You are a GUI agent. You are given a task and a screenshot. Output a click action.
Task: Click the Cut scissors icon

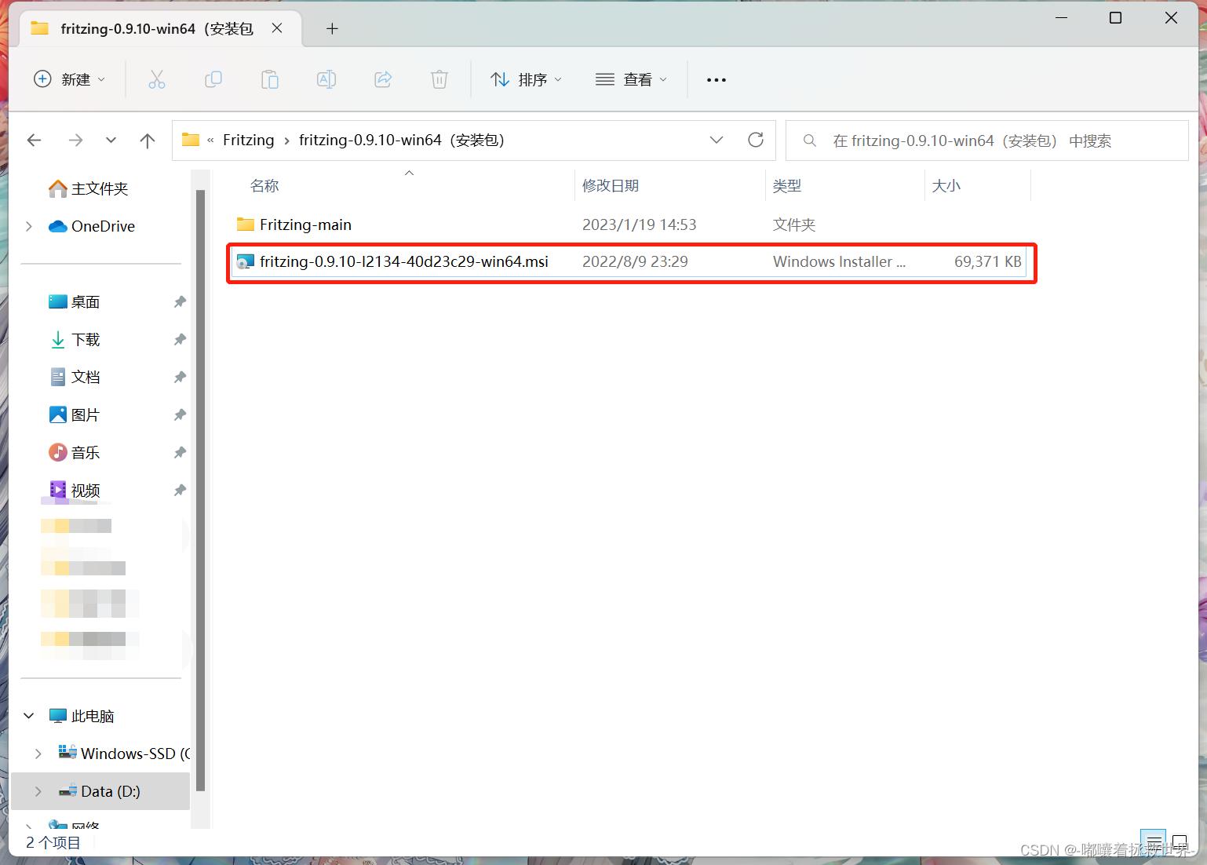(x=157, y=79)
